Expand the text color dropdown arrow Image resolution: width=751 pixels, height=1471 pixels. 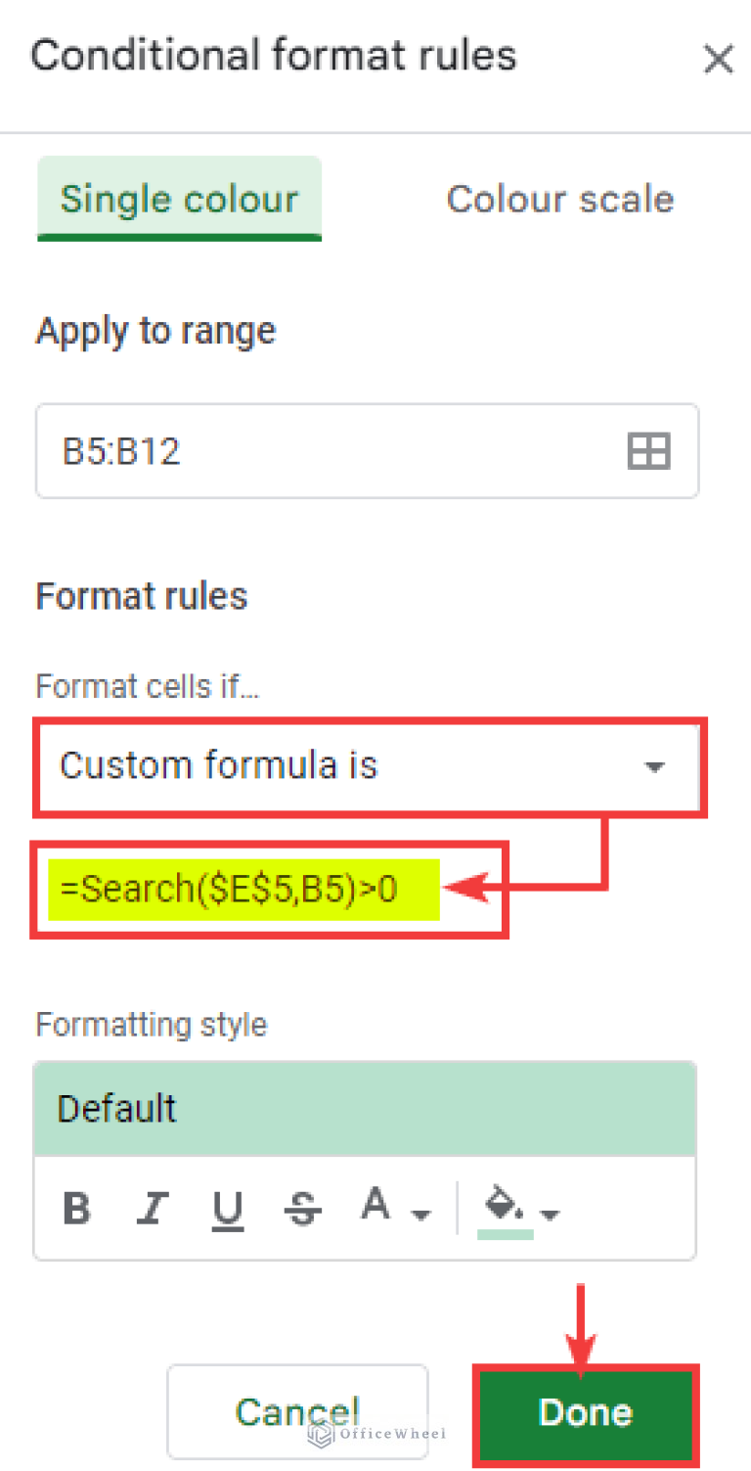pyautogui.click(x=420, y=1214)
